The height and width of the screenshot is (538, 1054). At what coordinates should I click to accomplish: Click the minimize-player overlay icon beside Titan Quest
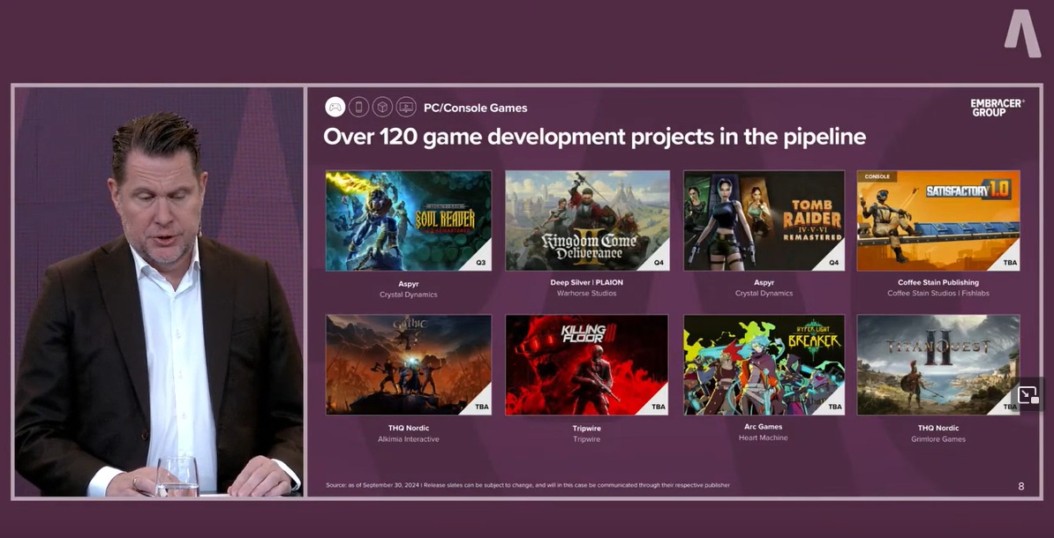click(1028, 395)
